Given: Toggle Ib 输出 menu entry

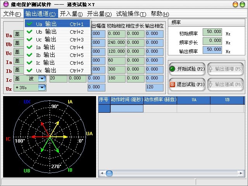Looking at the screenshot, I should tap(57, 55).
